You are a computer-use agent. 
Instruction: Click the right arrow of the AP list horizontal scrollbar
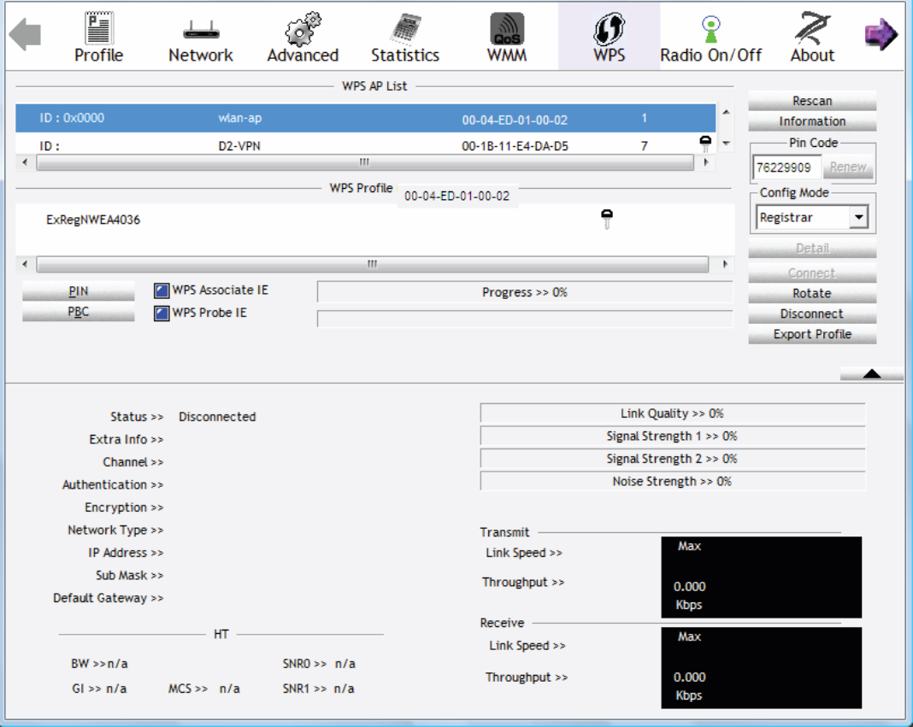(706, 162)
